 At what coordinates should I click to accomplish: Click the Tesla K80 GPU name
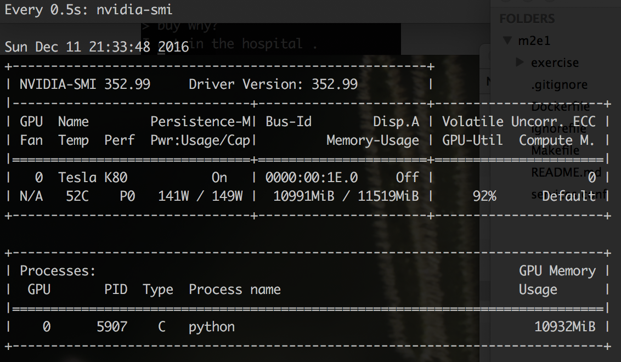(93, 177)
